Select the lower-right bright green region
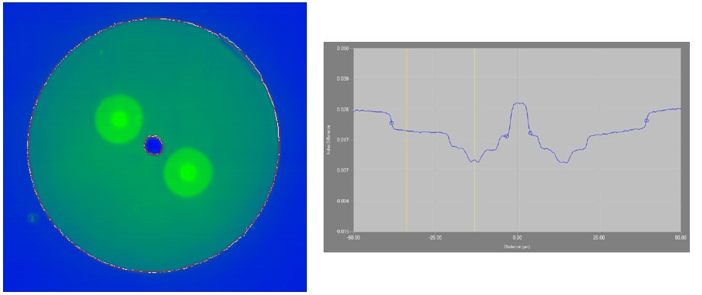Image resolution: width=702 pixels, height=295 pixels. tap(187, 173)
